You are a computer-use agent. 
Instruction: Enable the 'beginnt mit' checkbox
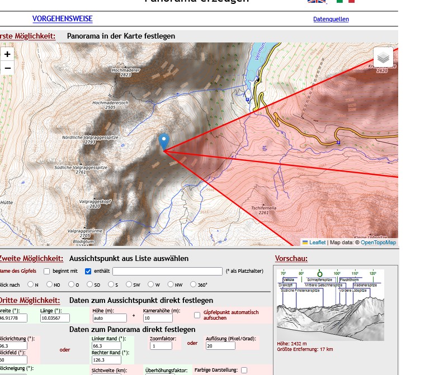(47, 272)
